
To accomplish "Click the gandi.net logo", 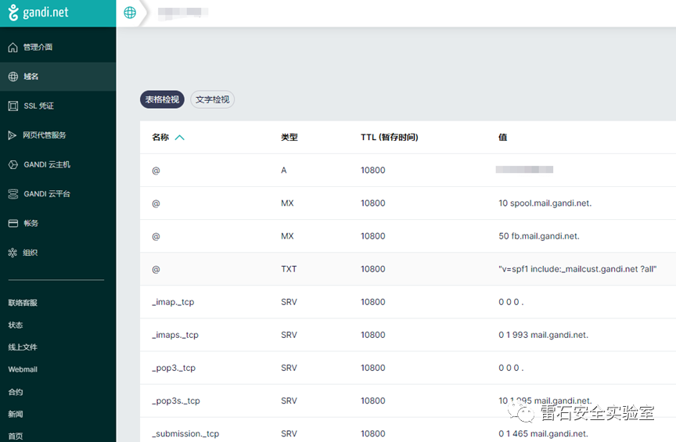I will [x=38, y=13].
